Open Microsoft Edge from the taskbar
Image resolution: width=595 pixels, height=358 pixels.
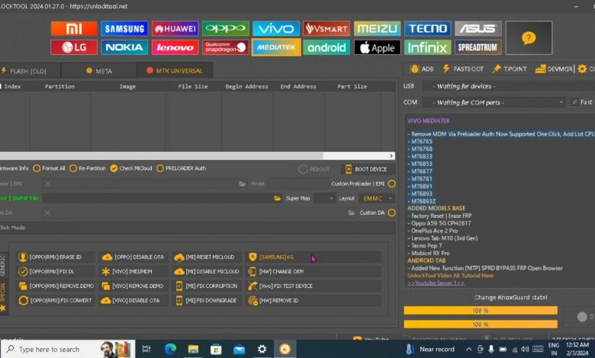[x=170, y=349]
